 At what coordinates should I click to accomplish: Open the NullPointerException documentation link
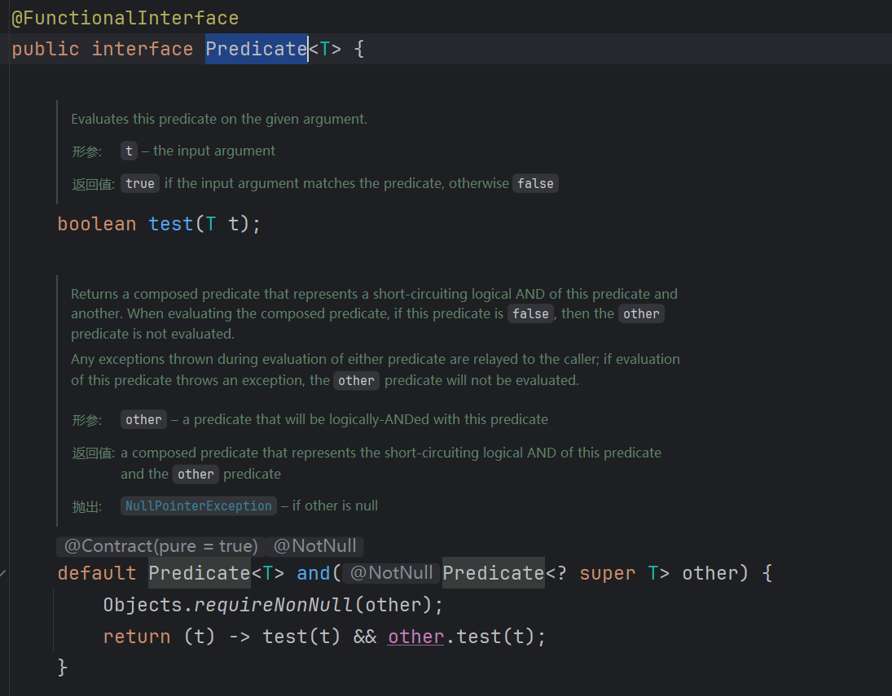click(199, 506)
